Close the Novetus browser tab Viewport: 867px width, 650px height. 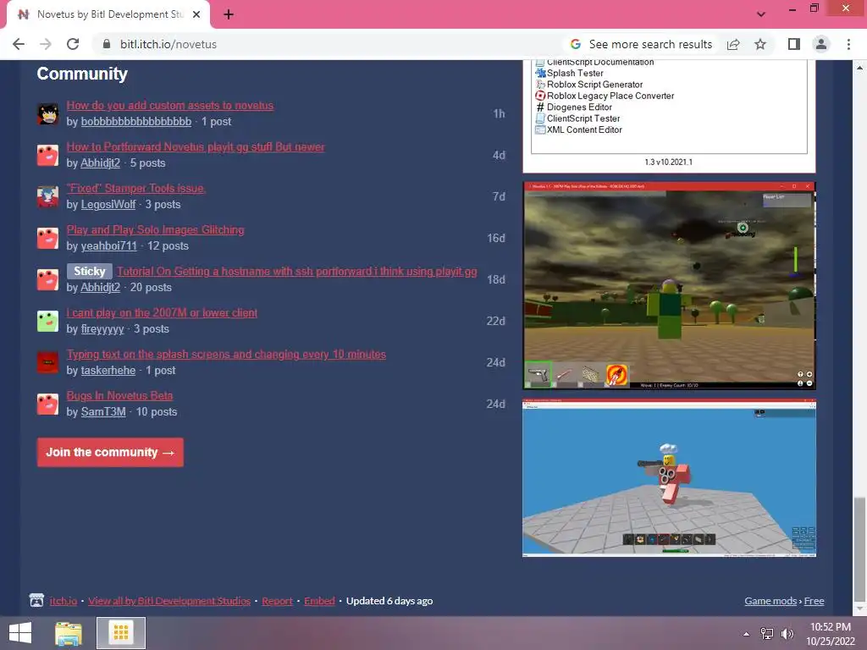196,15
